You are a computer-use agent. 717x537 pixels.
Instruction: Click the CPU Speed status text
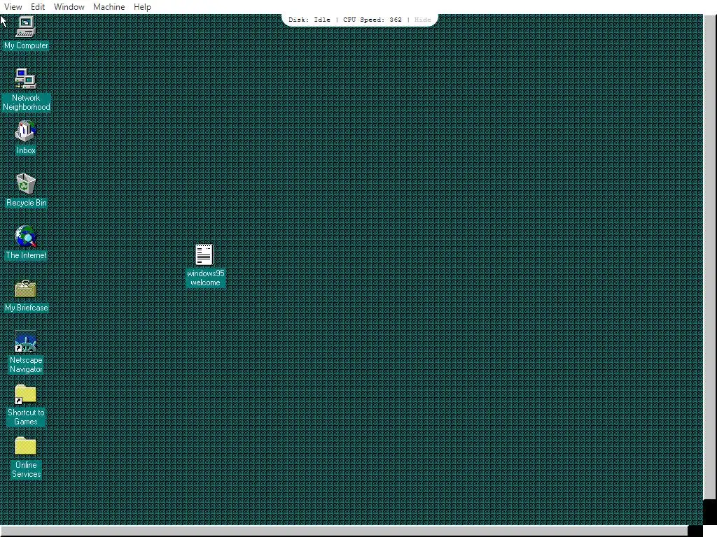(x=373, y=20)
